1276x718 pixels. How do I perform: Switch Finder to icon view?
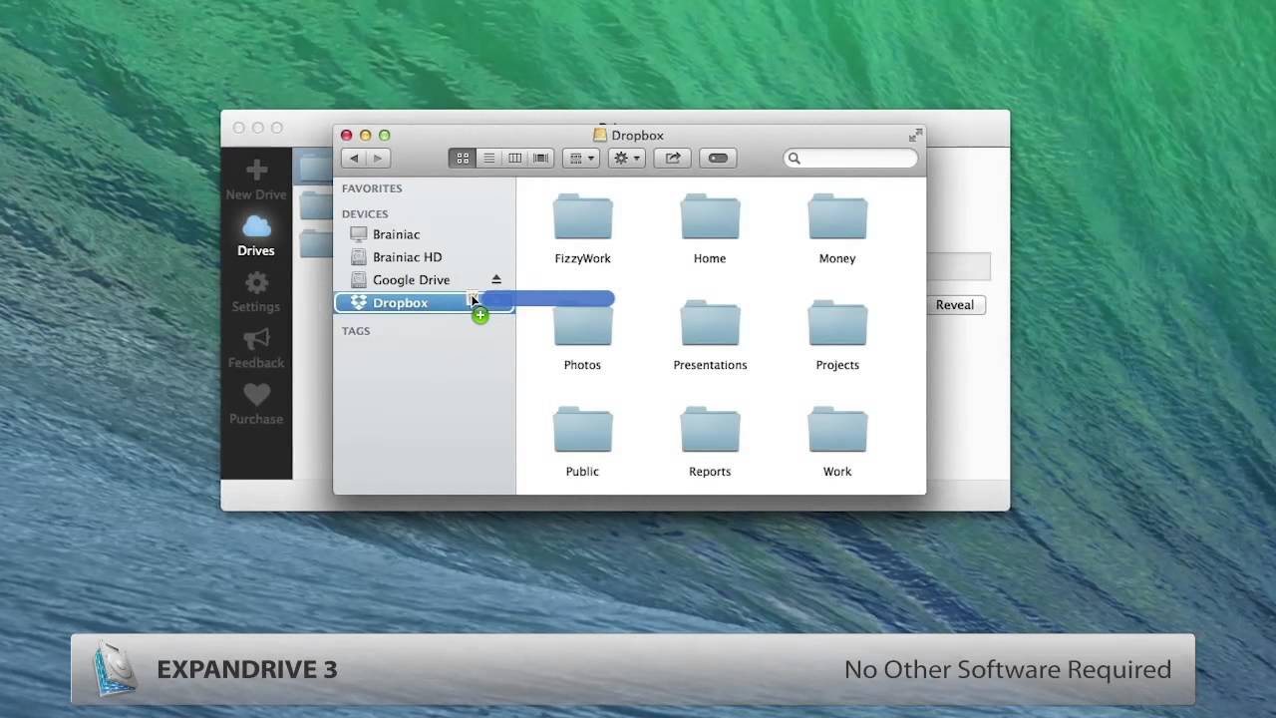pos(463,158)
